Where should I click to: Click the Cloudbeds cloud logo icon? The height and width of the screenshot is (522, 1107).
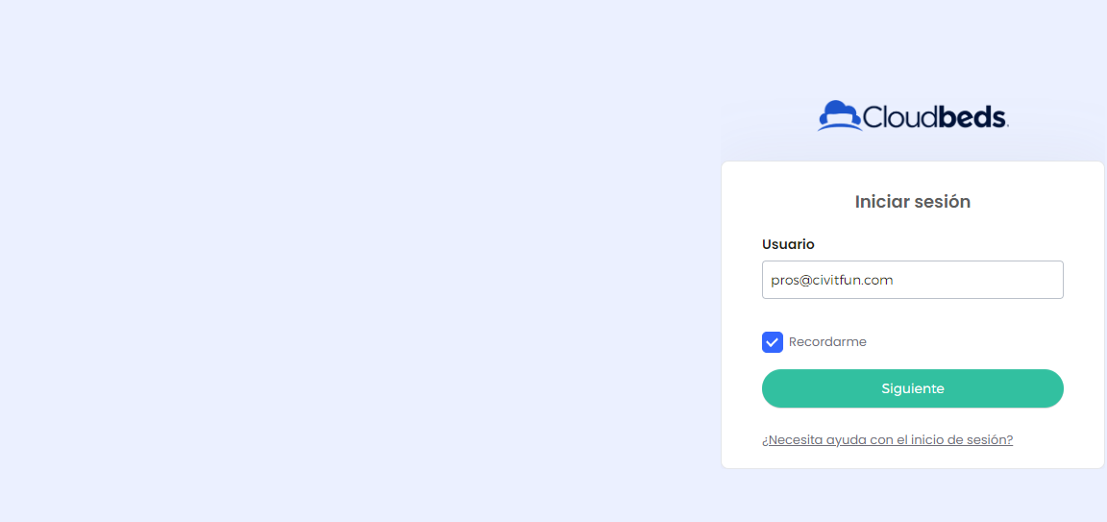click(x=840, y=116)
